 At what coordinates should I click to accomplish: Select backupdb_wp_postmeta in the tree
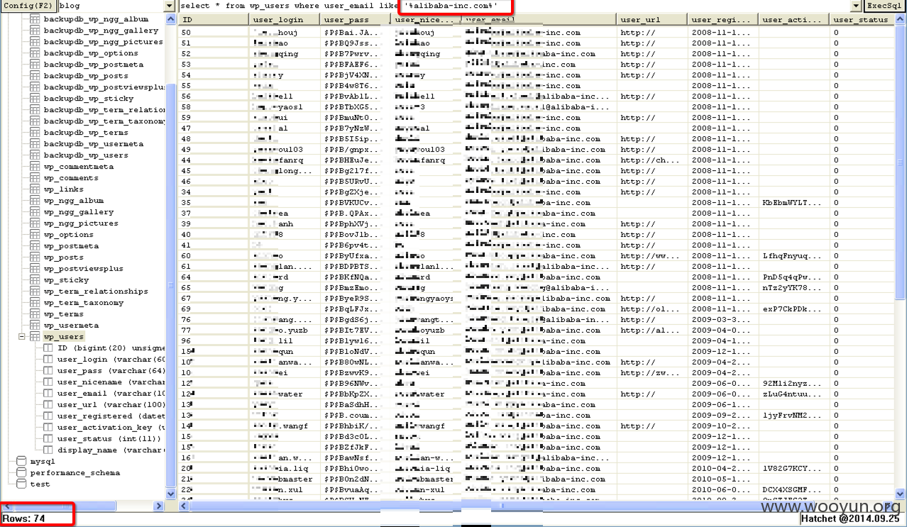[x=93, y=65]
